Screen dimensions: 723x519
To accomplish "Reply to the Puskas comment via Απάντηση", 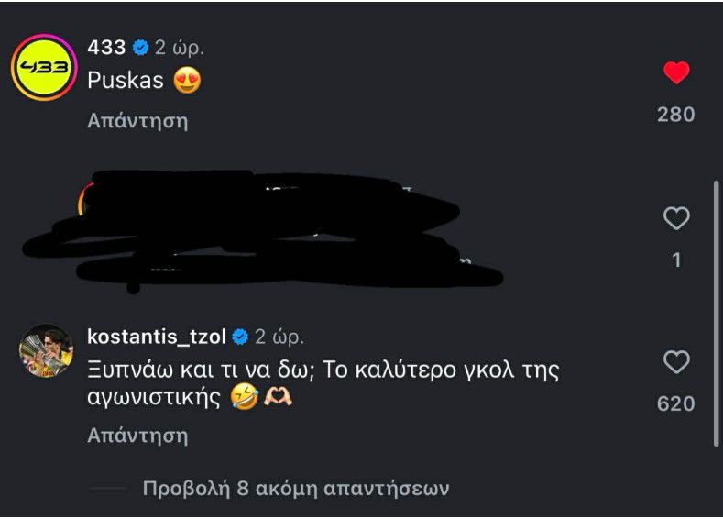I will coord(137,120).
